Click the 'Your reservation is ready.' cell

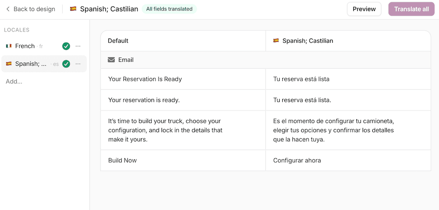183,100
